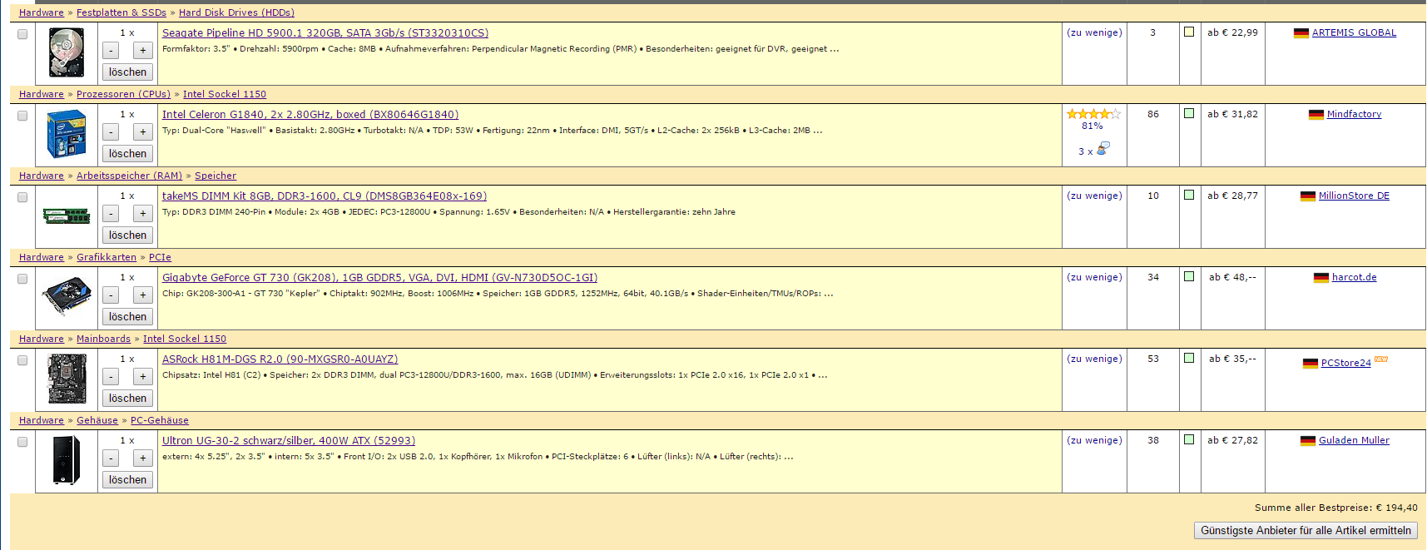
Task: Click German flag next to Guladen Muller
Action: (1308, 441)
